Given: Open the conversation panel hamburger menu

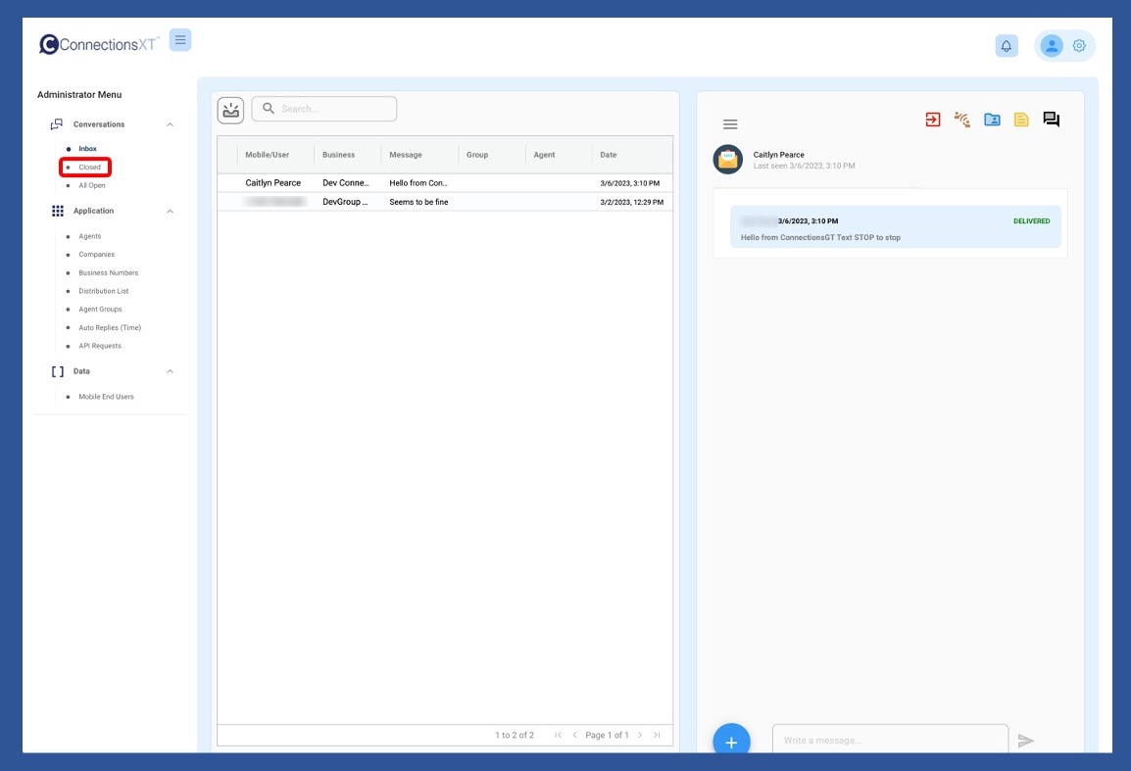Looking at the screenshot, I should tap(730, 124).
